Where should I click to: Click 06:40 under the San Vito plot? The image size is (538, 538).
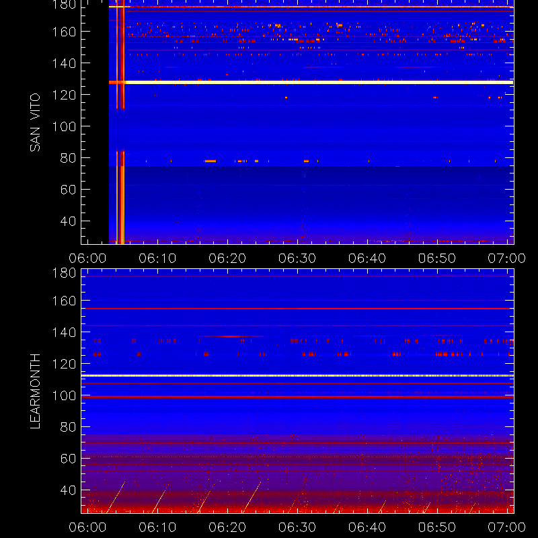pyautogui.click(x=367, y=258)
